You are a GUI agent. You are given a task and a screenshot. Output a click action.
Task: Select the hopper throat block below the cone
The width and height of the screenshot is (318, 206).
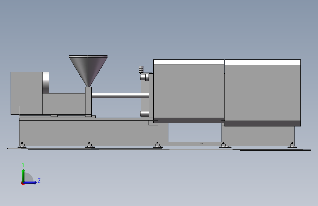(x=88, y=102)
